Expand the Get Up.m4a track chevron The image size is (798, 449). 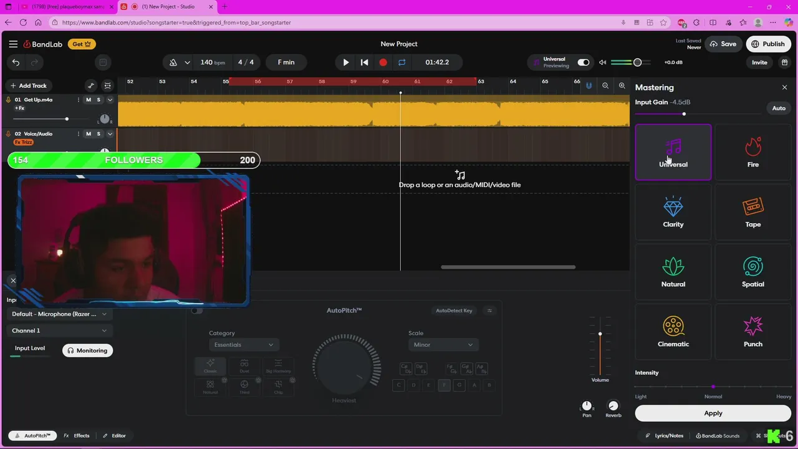[x=110, y=100]
